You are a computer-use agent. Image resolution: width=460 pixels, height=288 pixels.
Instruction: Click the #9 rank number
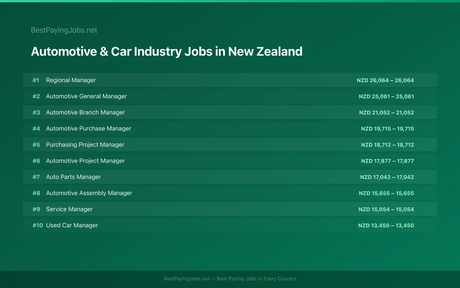(x=36, y=209)
